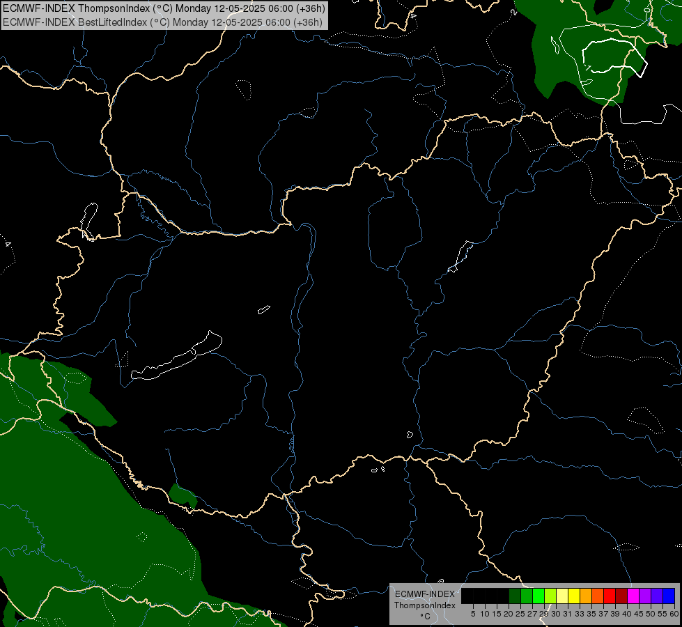Click the legend tick label '30'
The image size is (682, 627).
coord(556,614)
